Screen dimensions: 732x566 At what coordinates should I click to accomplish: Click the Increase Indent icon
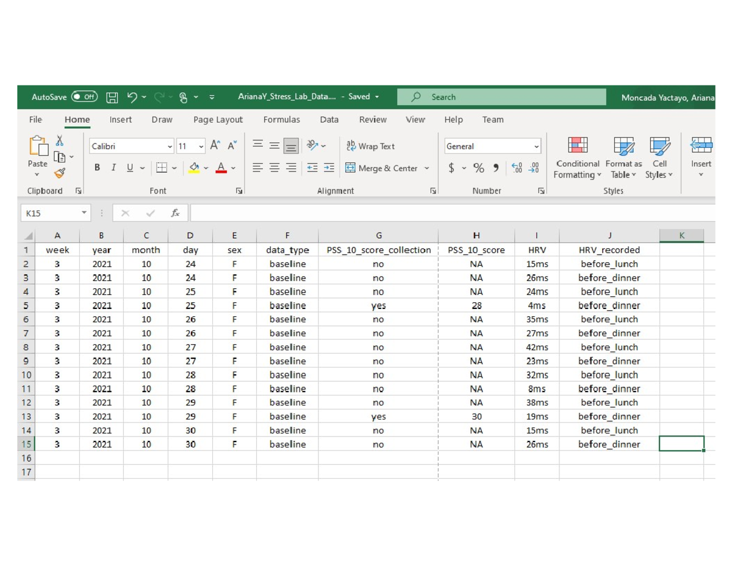[329, 168]
